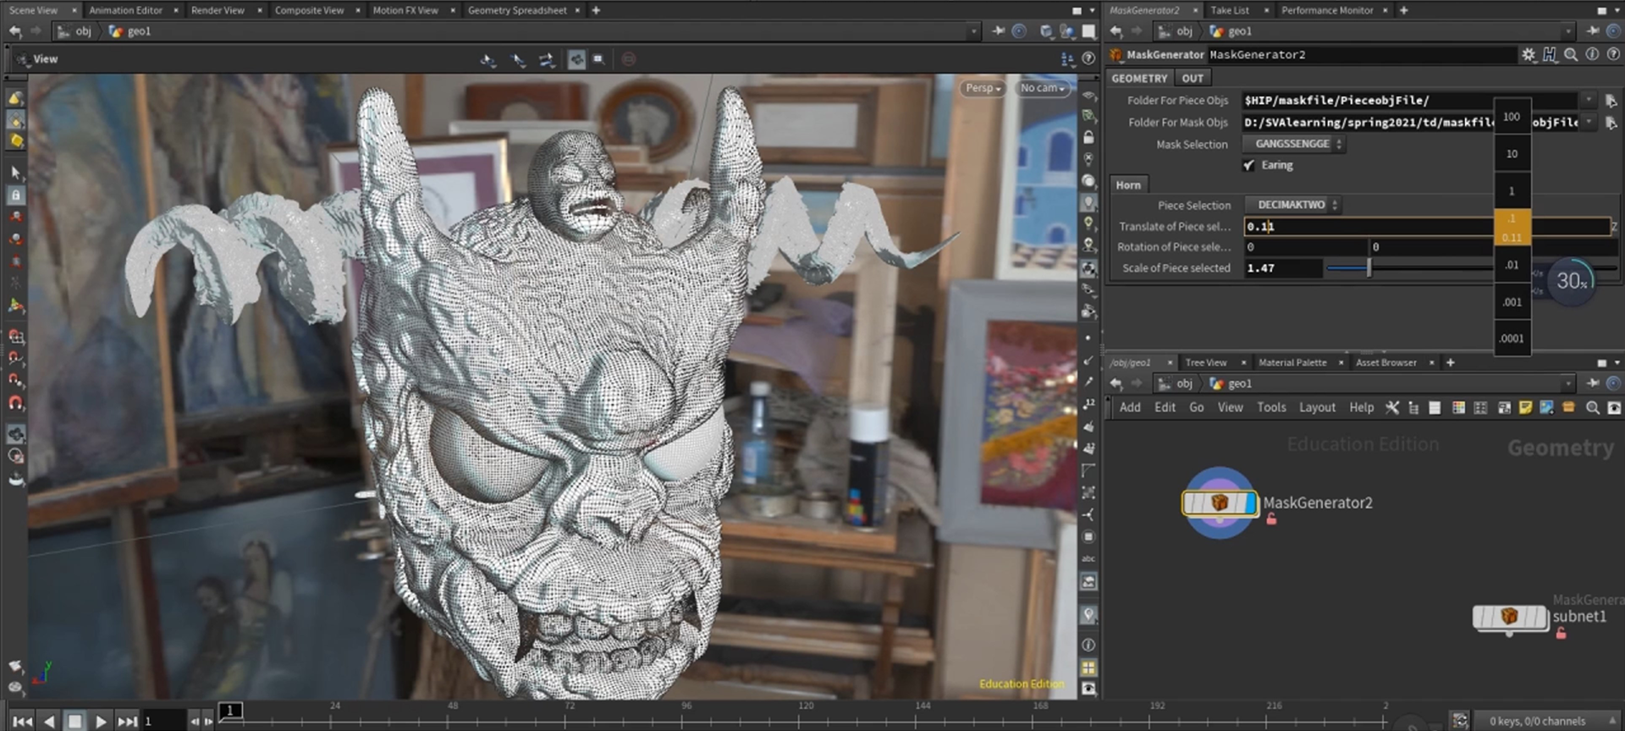The image size is (1625, 731).
Task: Uncheck the Earing checkbox
Action: 1249,166
